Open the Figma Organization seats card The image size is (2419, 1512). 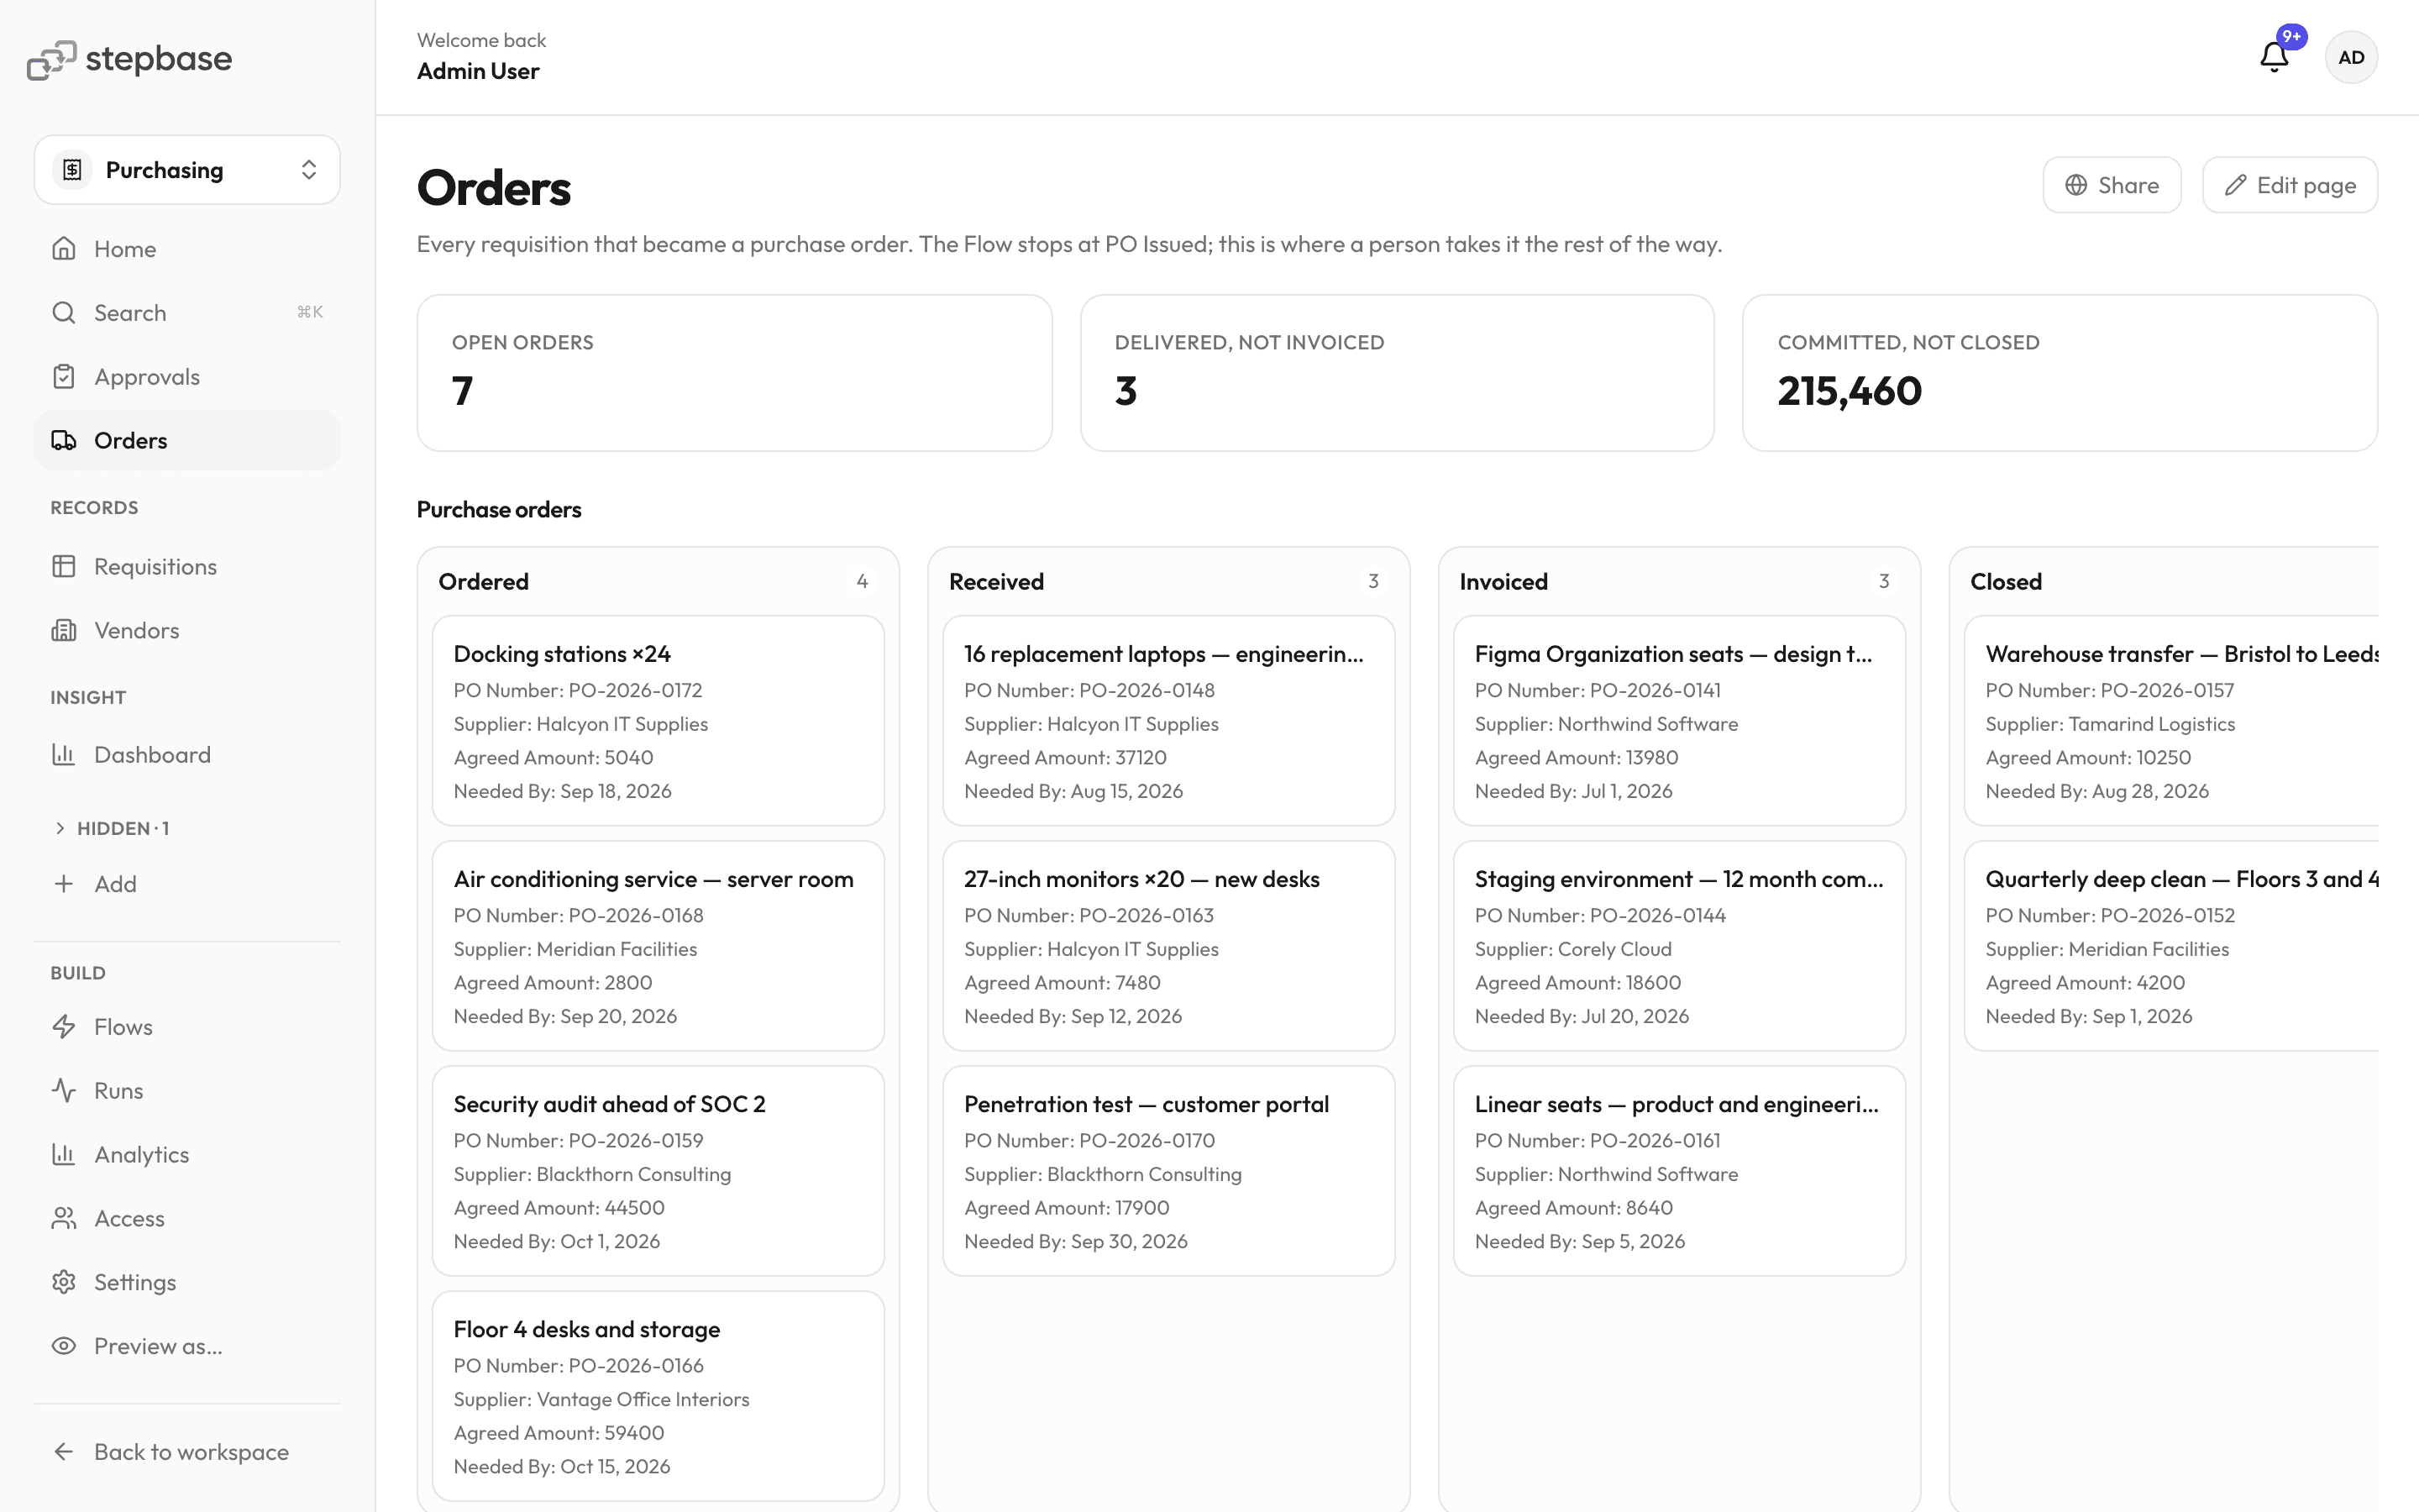(1679, 720)
